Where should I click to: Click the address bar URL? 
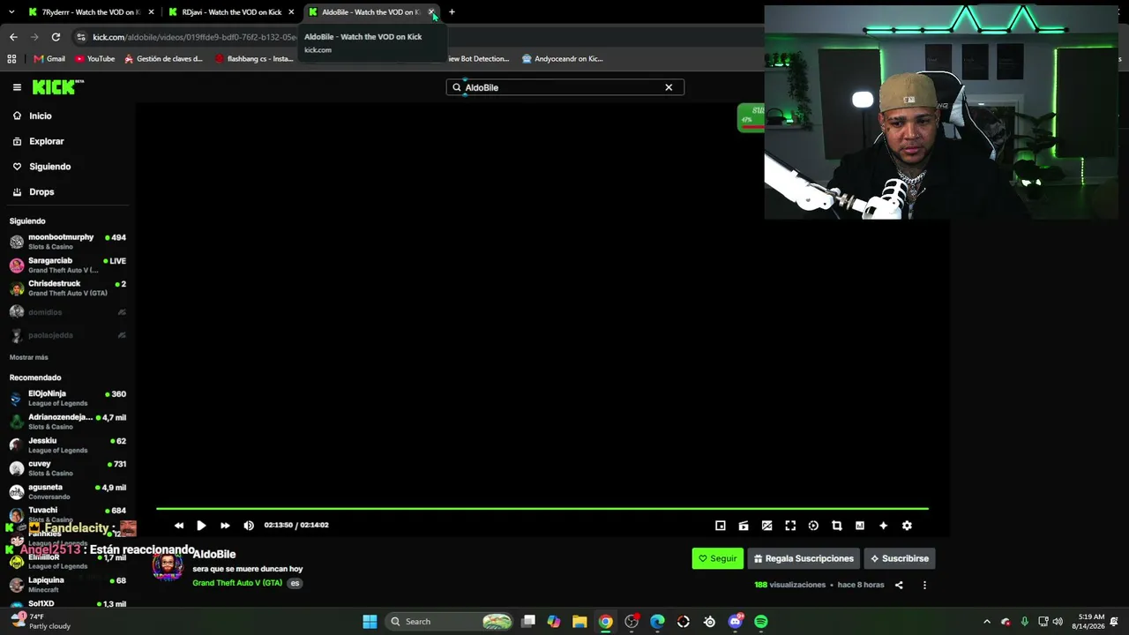tap(194, 37)
